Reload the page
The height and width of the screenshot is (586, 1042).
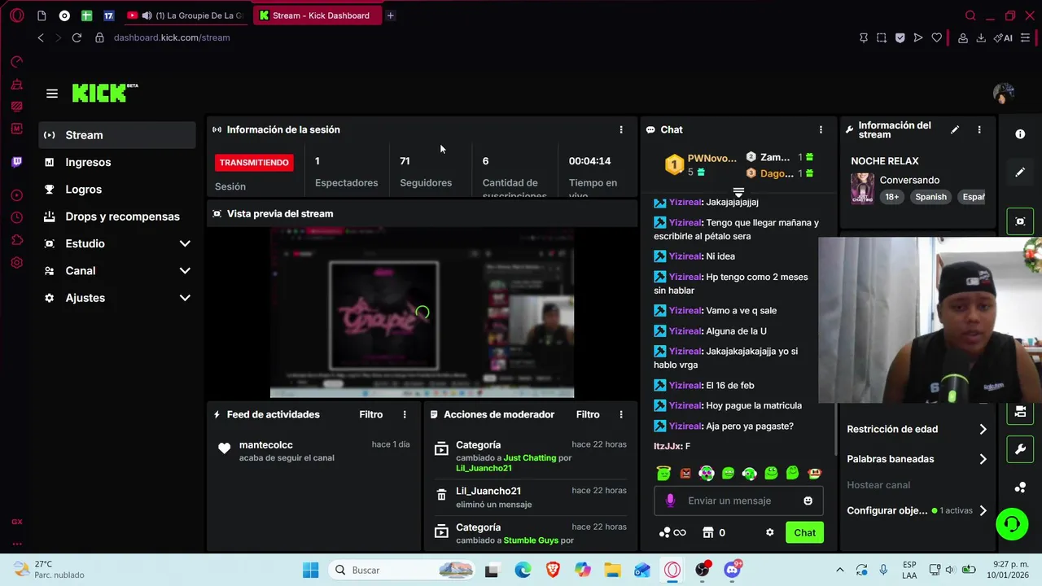point(77,37)
